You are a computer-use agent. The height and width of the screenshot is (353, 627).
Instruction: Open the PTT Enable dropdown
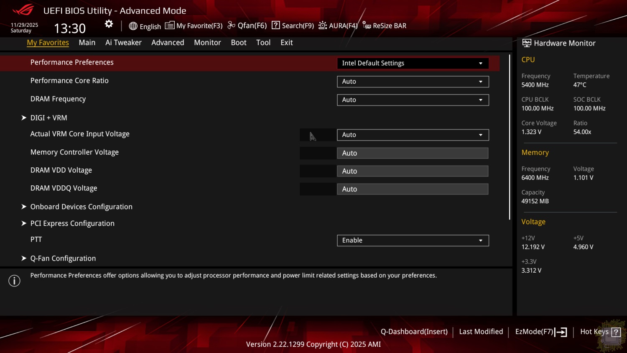pyautogui.click(x=413, y=240)
